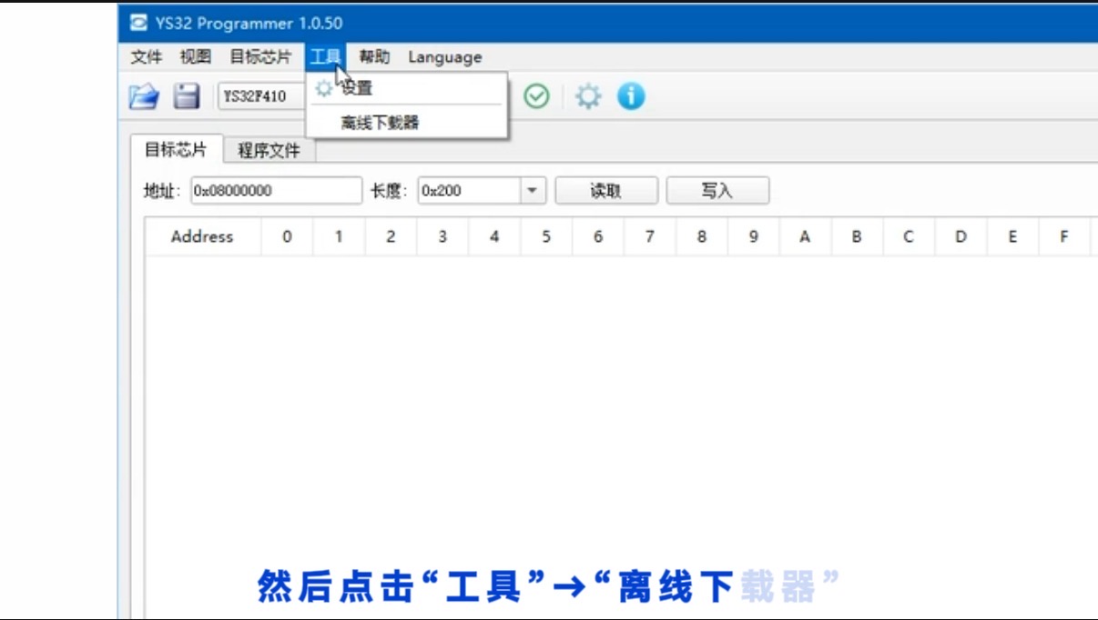Open the 文件 menu
Viewport: 1098px width, 620px height.
point(147,57)
